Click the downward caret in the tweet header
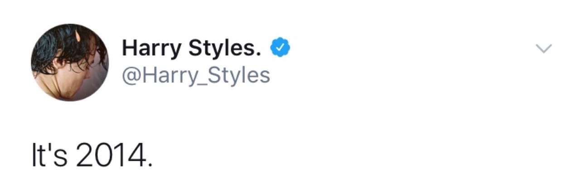This screenshot has height=191, width=580. pyautogui.click(x=543, y=48)
